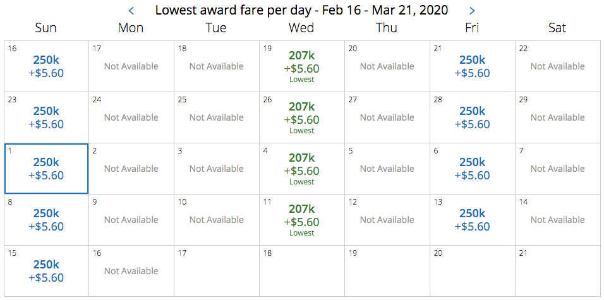Choose February 26 lowest 207k fare

pos(301,117)
